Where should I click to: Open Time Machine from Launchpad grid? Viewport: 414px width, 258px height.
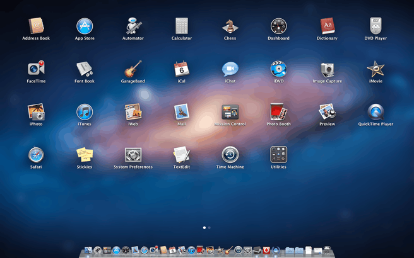coord(230,155)
